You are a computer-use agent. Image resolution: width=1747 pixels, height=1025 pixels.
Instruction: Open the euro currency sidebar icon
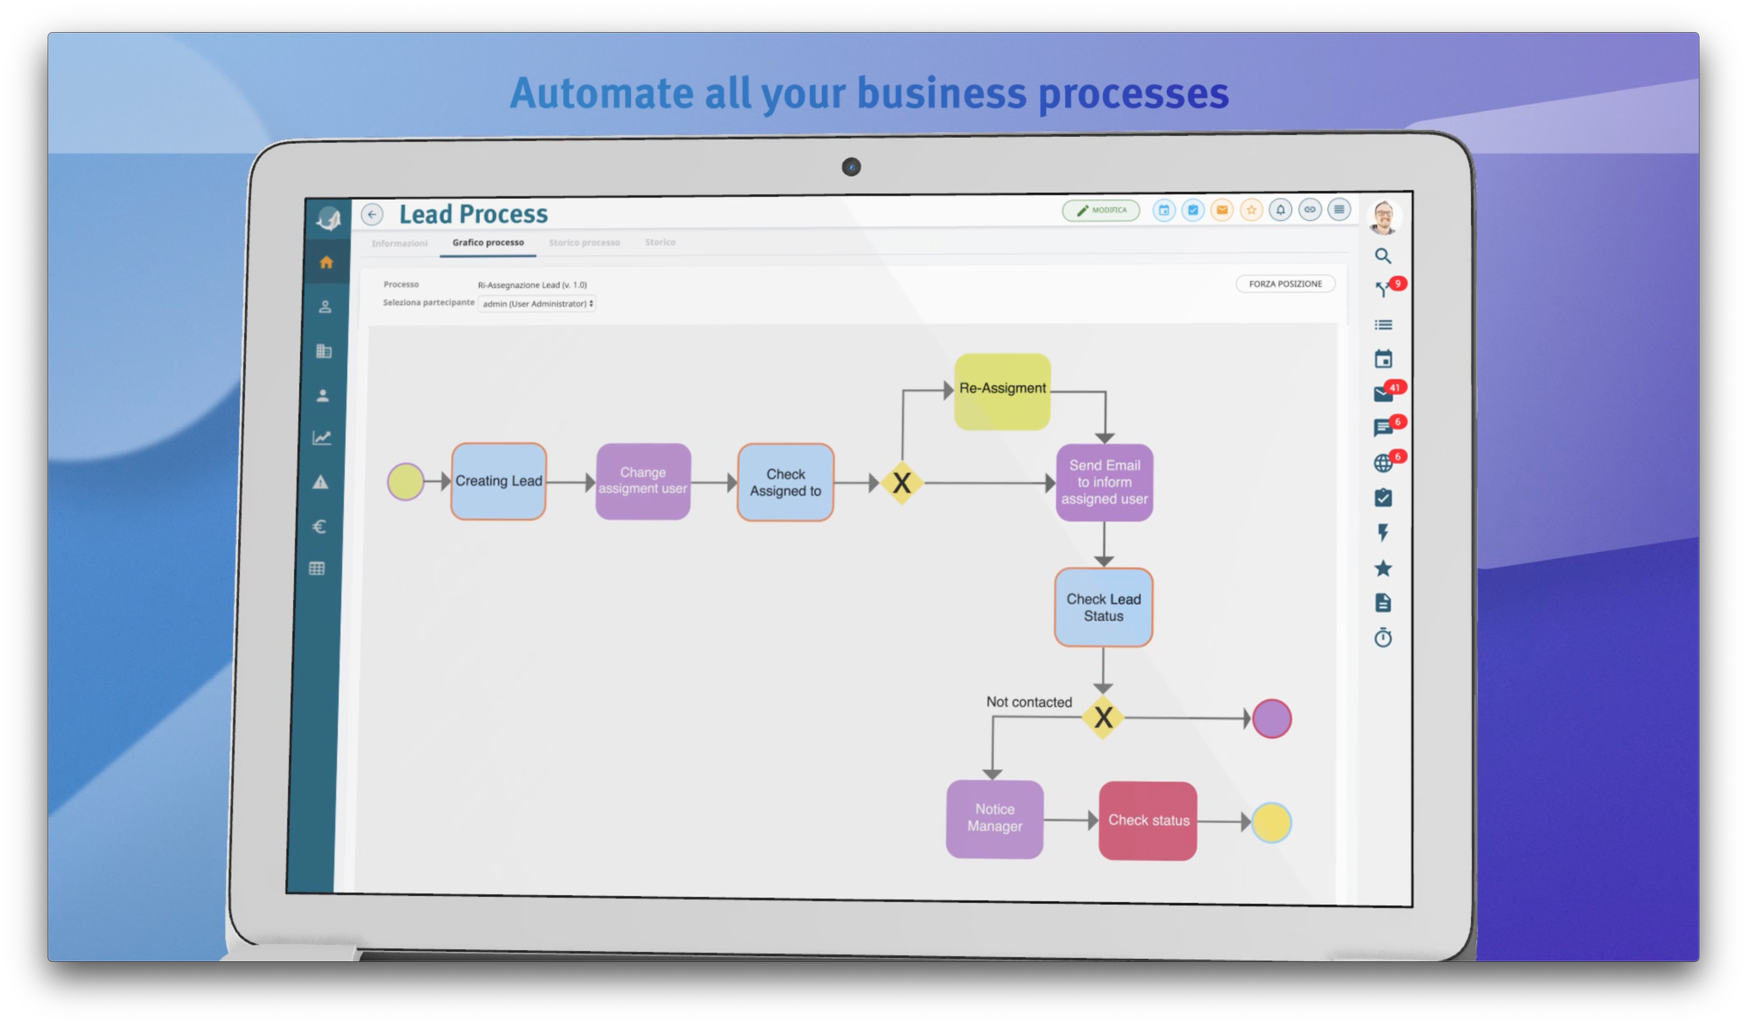[319, 527]
